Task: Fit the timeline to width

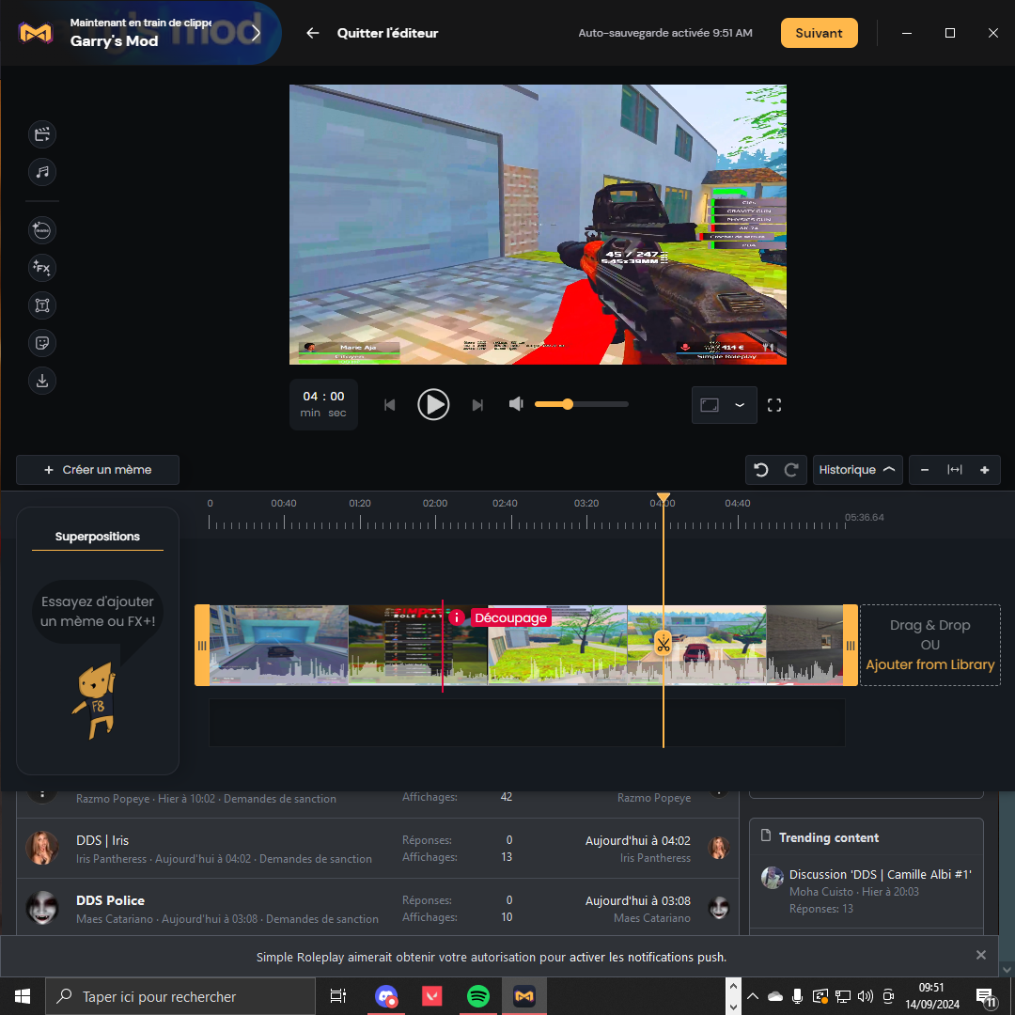Action: (955, 470)
